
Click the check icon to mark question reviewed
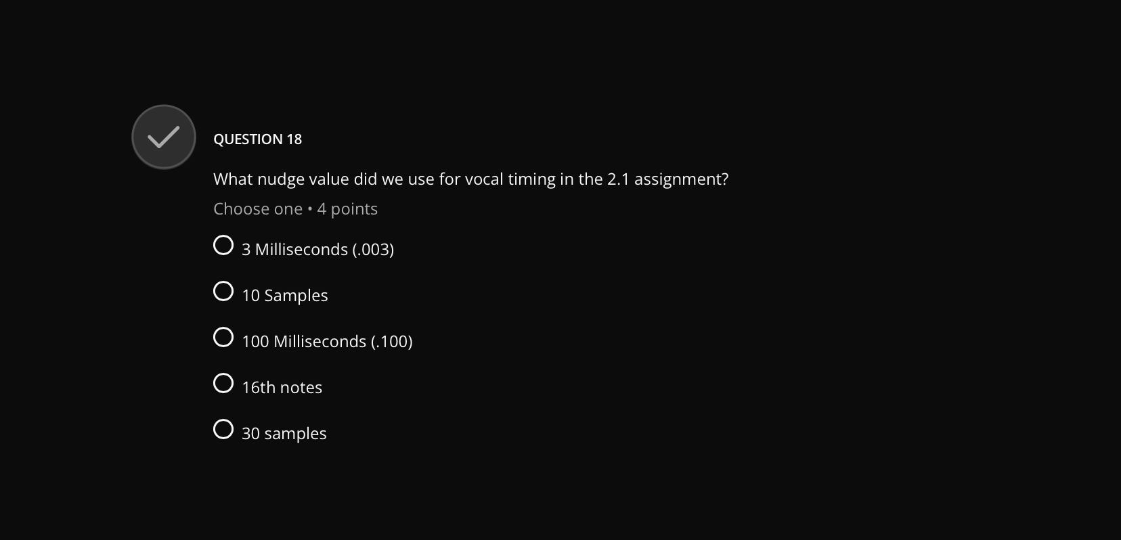pyautogui.click(x=163, y=136)
